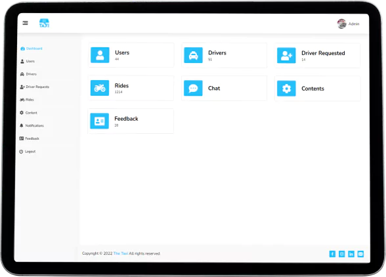Click the Rides count 1214

pos(118,92)
